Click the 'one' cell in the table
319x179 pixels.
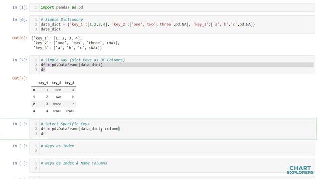(58, 90)
